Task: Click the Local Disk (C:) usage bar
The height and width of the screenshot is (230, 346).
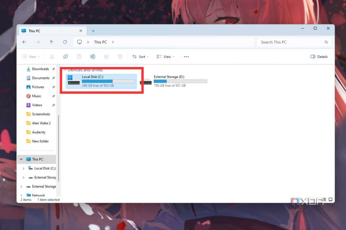Action: point(108,81)
